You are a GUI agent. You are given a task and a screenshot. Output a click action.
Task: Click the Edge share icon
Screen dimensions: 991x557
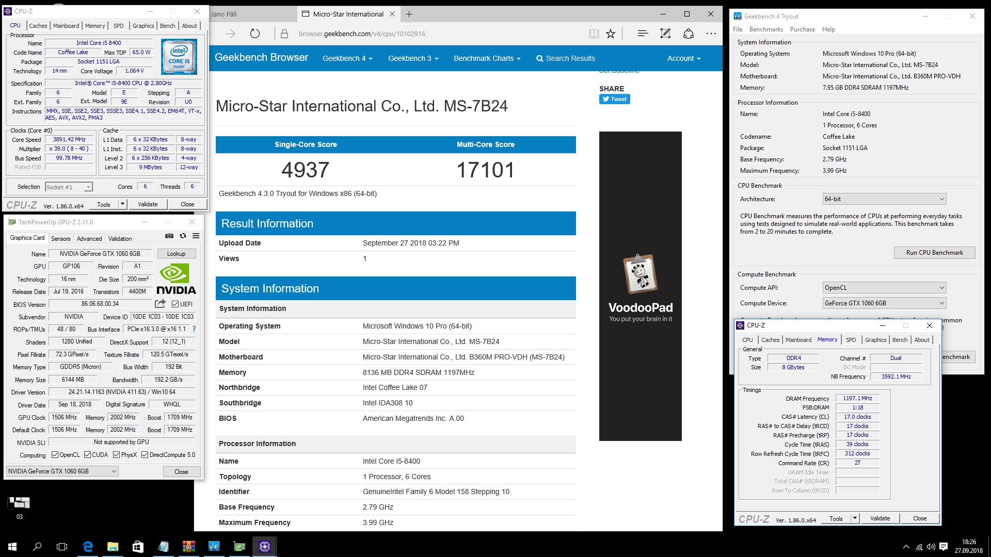[x=689, y=34]
